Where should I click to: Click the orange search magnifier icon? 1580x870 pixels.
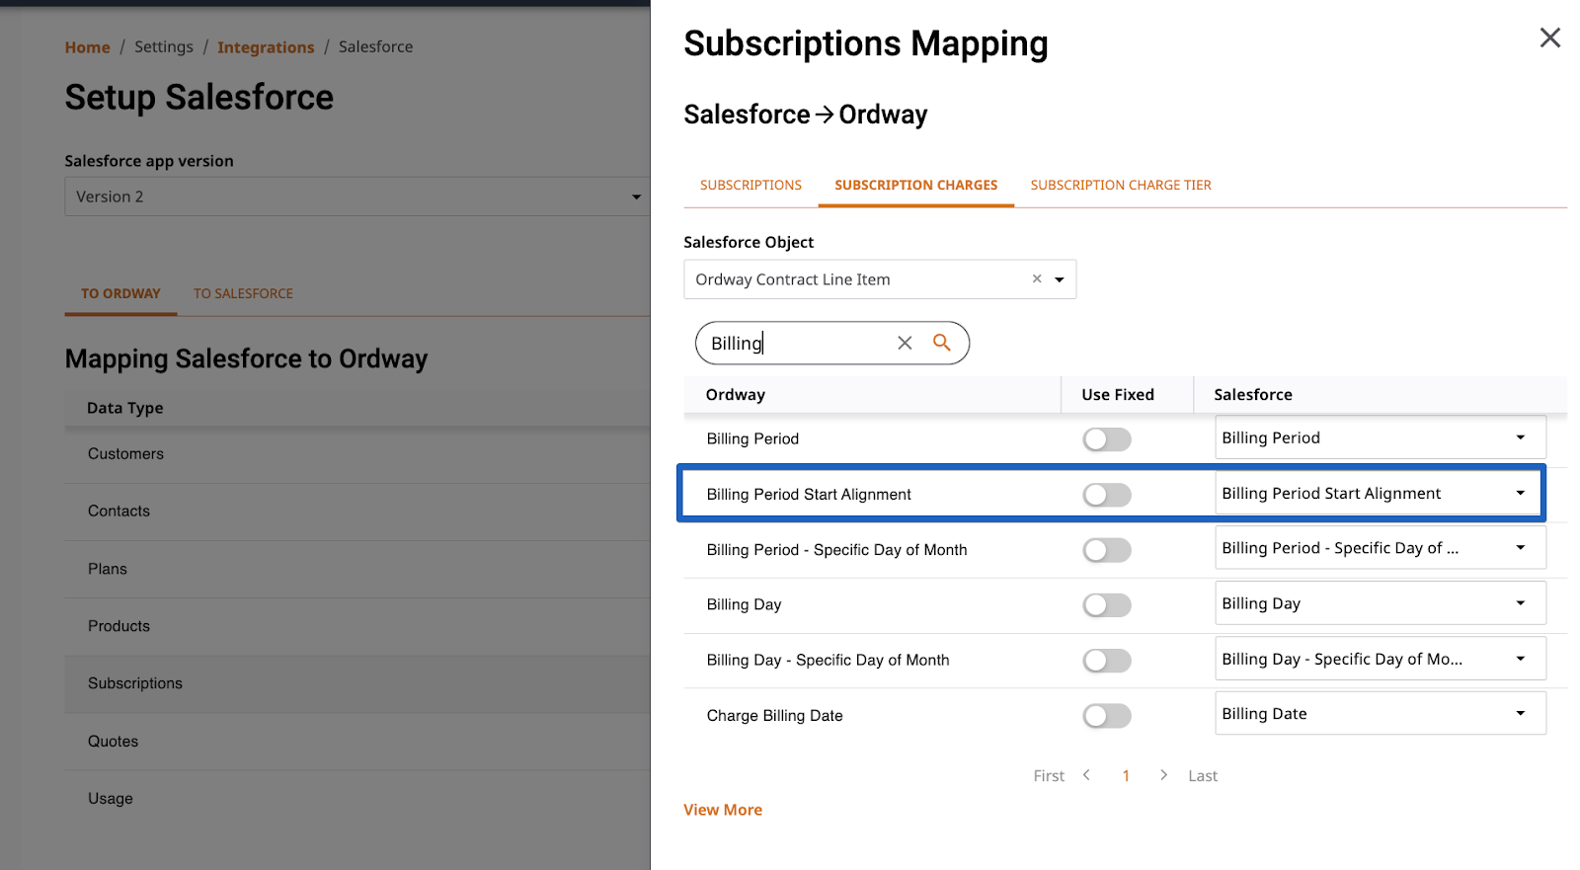point(942,343)
